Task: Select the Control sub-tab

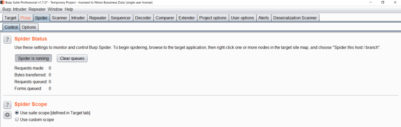Action: tap(11, 27)
